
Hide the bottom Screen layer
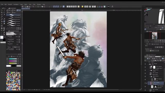[x=145, y=90]
